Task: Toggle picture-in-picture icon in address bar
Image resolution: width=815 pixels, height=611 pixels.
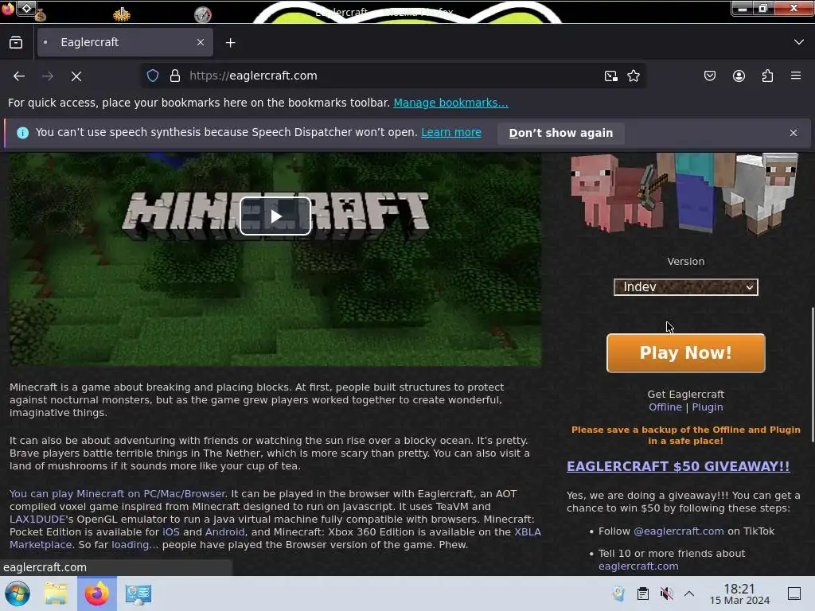Action: pos(611,76)
